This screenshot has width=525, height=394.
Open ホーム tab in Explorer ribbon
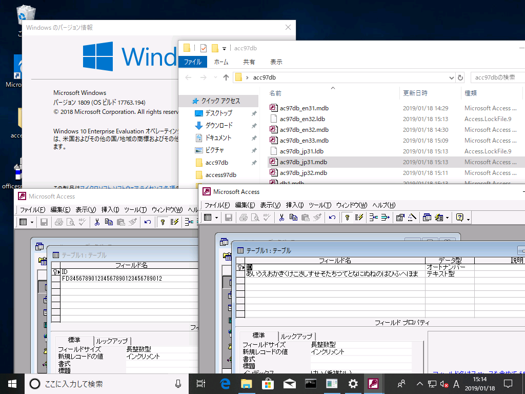click(x=221, y=62)
